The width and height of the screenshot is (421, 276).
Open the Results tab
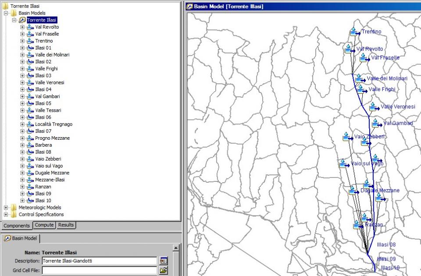click(66, 225)
